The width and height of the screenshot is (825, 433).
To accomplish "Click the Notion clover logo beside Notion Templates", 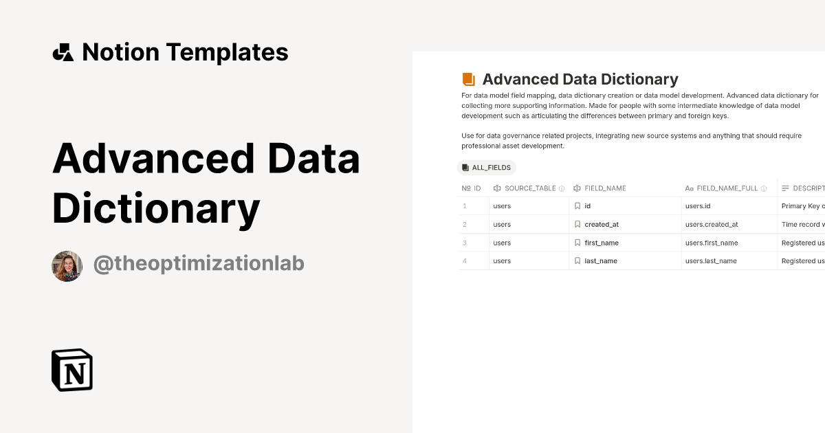I will click(63, 52).
